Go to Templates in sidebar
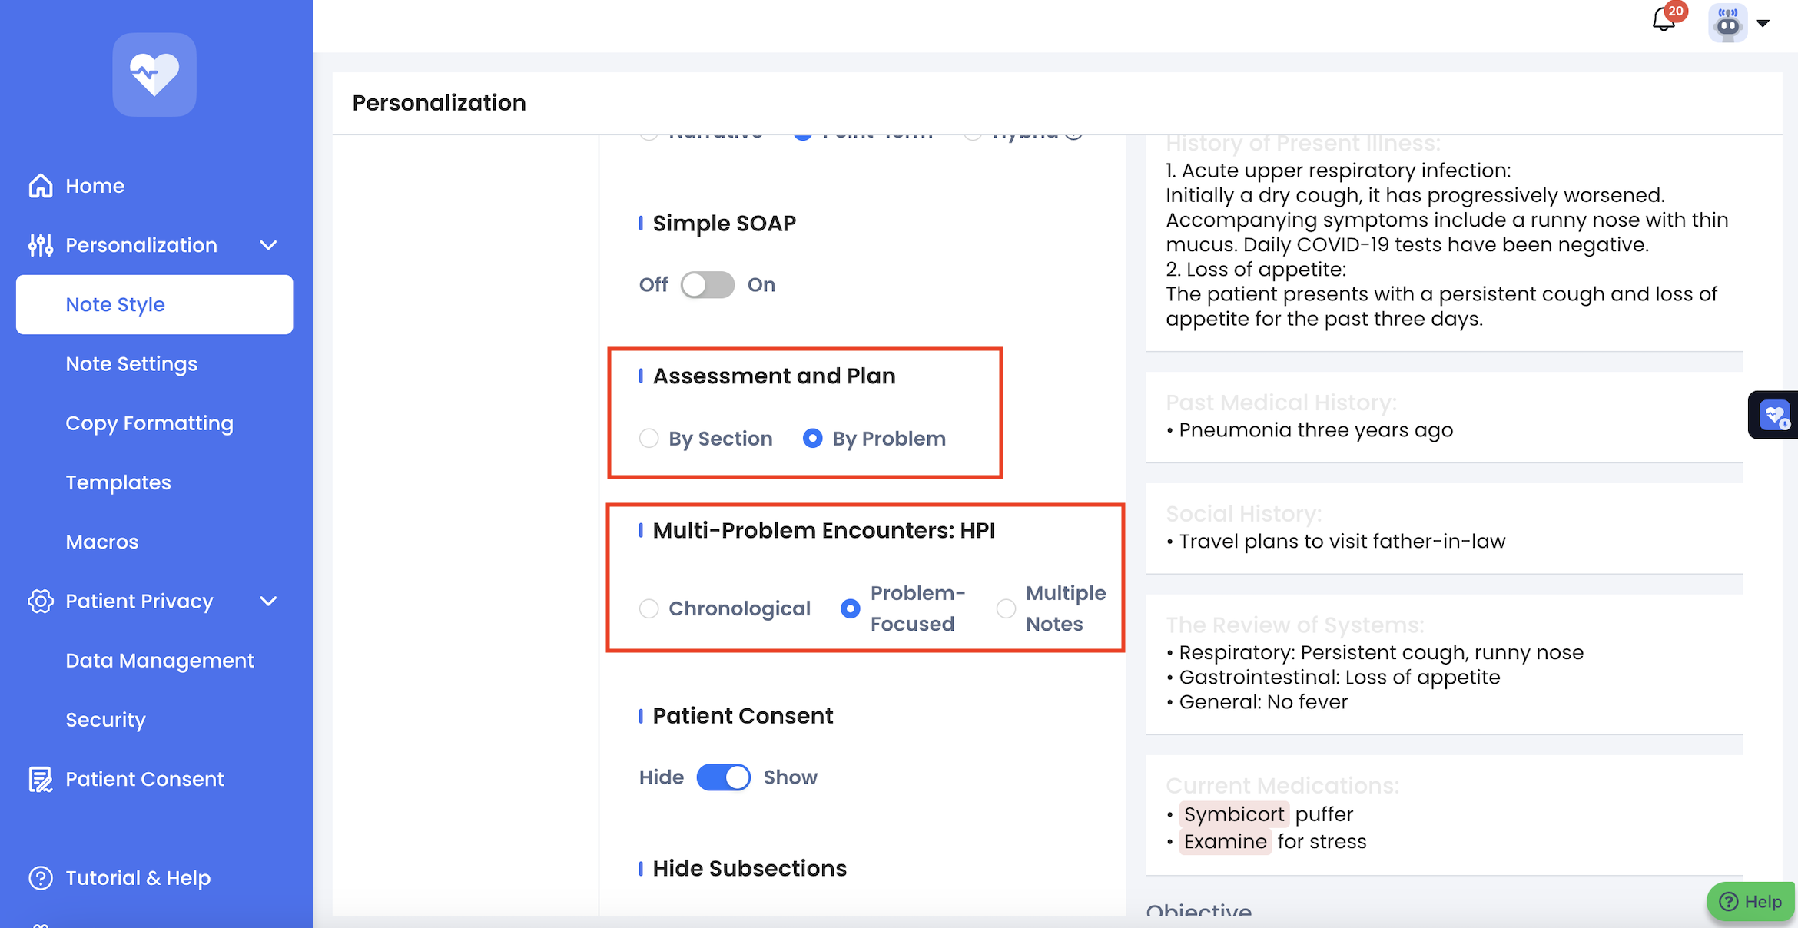1798x928 pixels. (118, 482)
